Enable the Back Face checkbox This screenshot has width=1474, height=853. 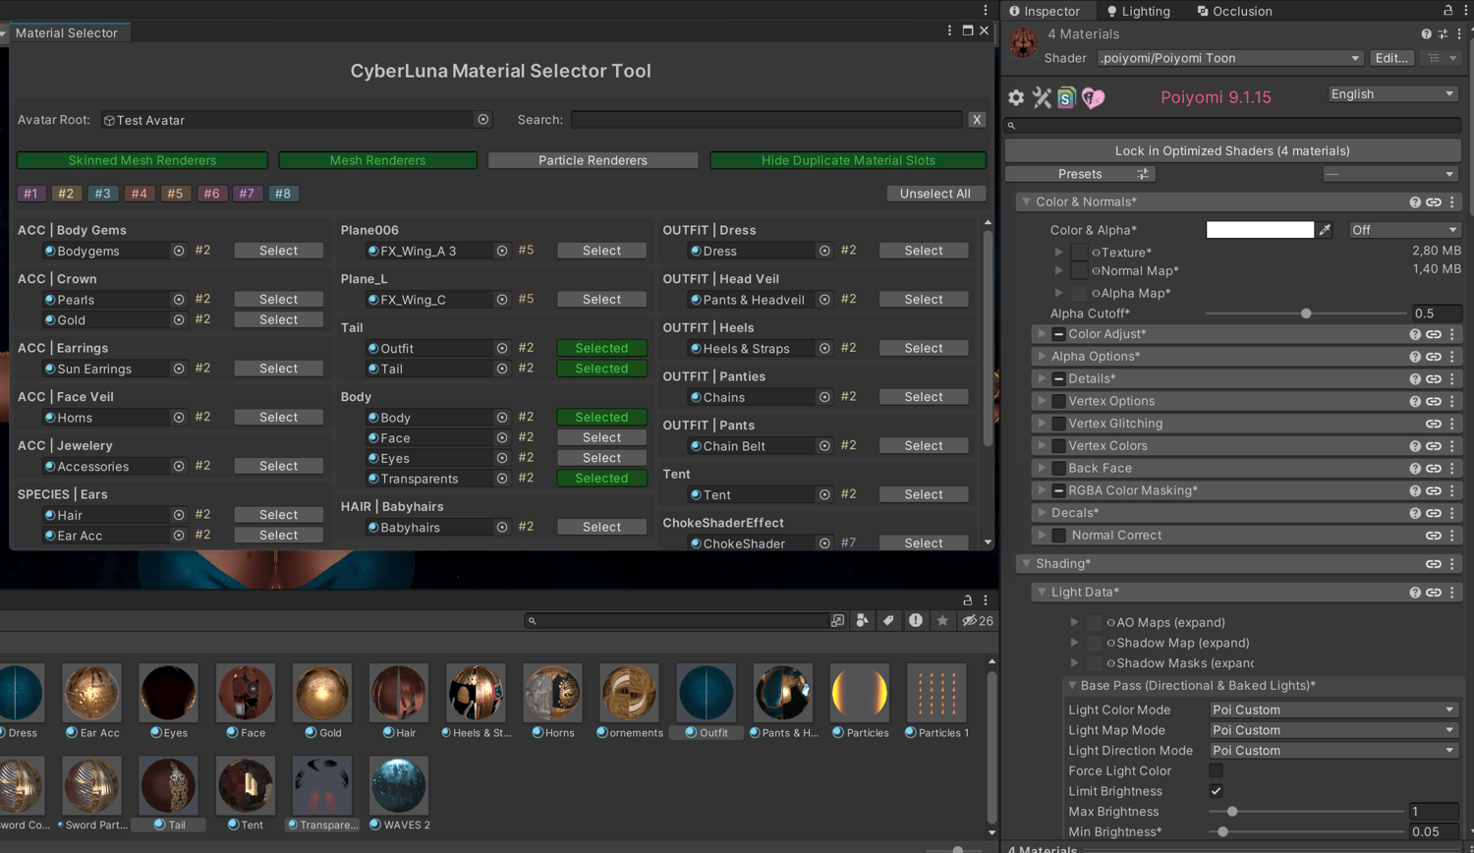click(x=1058, y=469)
